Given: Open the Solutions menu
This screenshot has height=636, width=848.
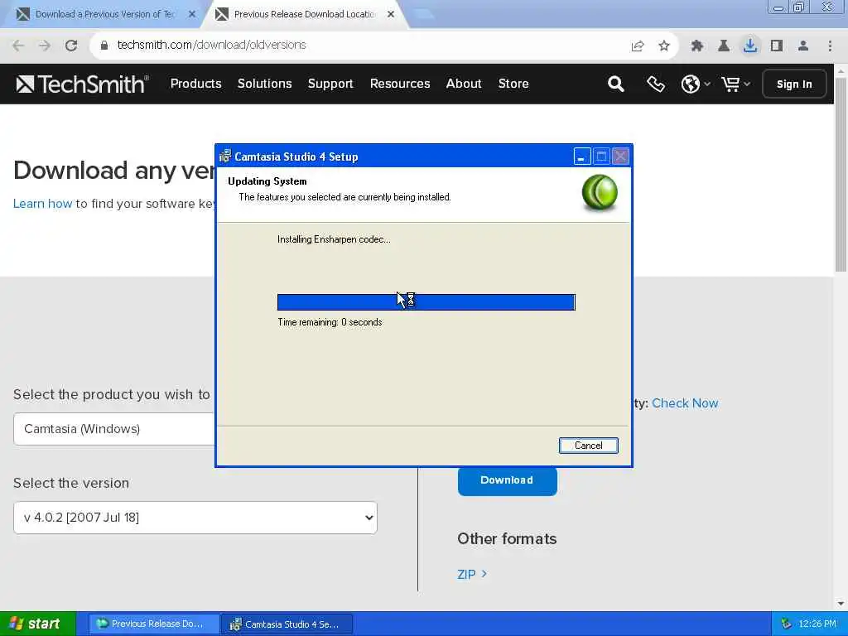Looking at the screenshot, I should tap(264, 84).
